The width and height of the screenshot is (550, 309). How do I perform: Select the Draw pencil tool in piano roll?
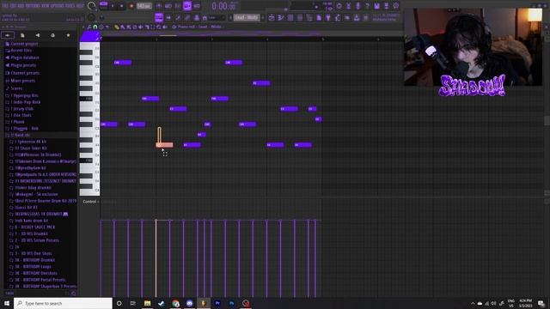pyautogui.click(x=117, y=27)
